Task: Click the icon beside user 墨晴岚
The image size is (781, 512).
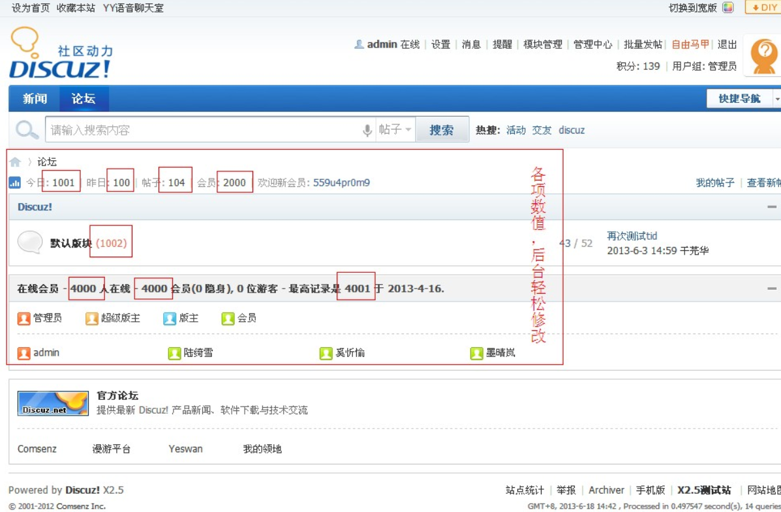Action: pos(477,354)
